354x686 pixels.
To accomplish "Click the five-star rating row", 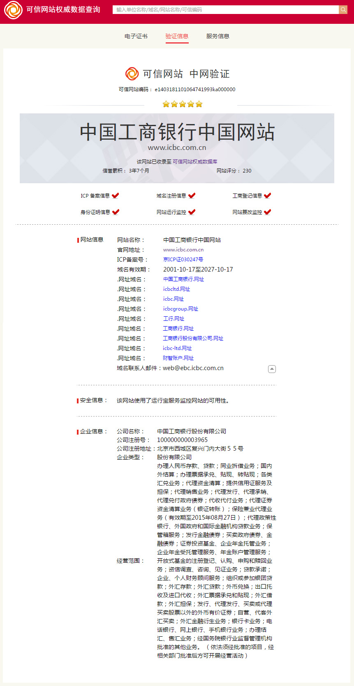I will [x=183, y=104].
